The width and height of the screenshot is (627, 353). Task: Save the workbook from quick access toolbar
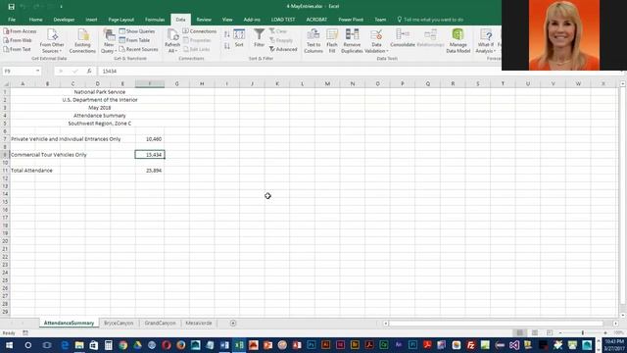(11, 7)
